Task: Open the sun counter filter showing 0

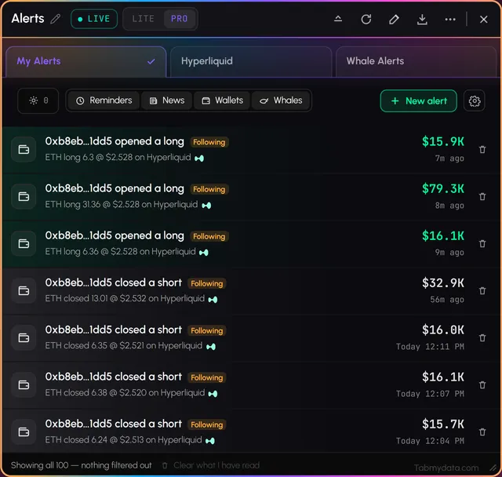Action: coord(38,100)
